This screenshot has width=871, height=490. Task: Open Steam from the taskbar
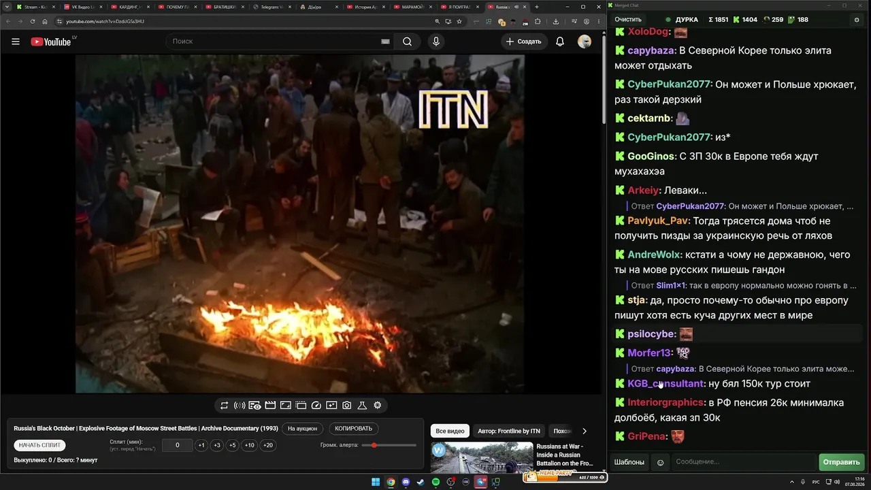tap(421, 482)
